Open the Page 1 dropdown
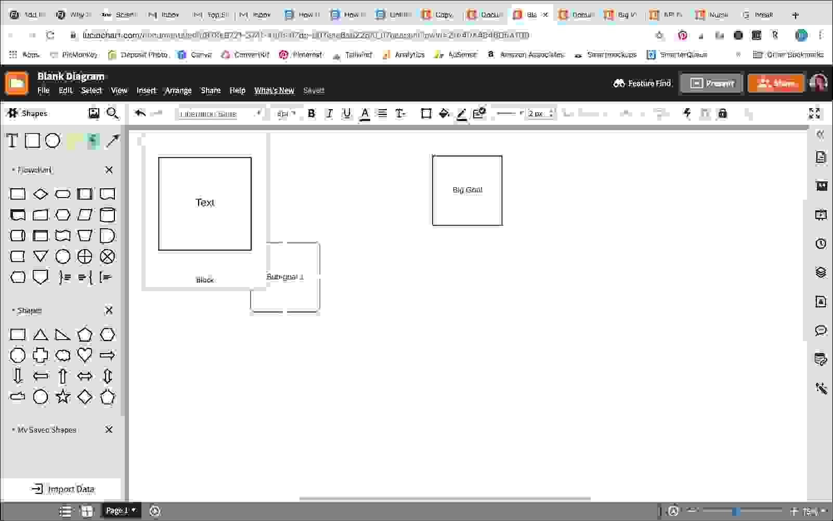833x521 pixels. pos(121,511)
